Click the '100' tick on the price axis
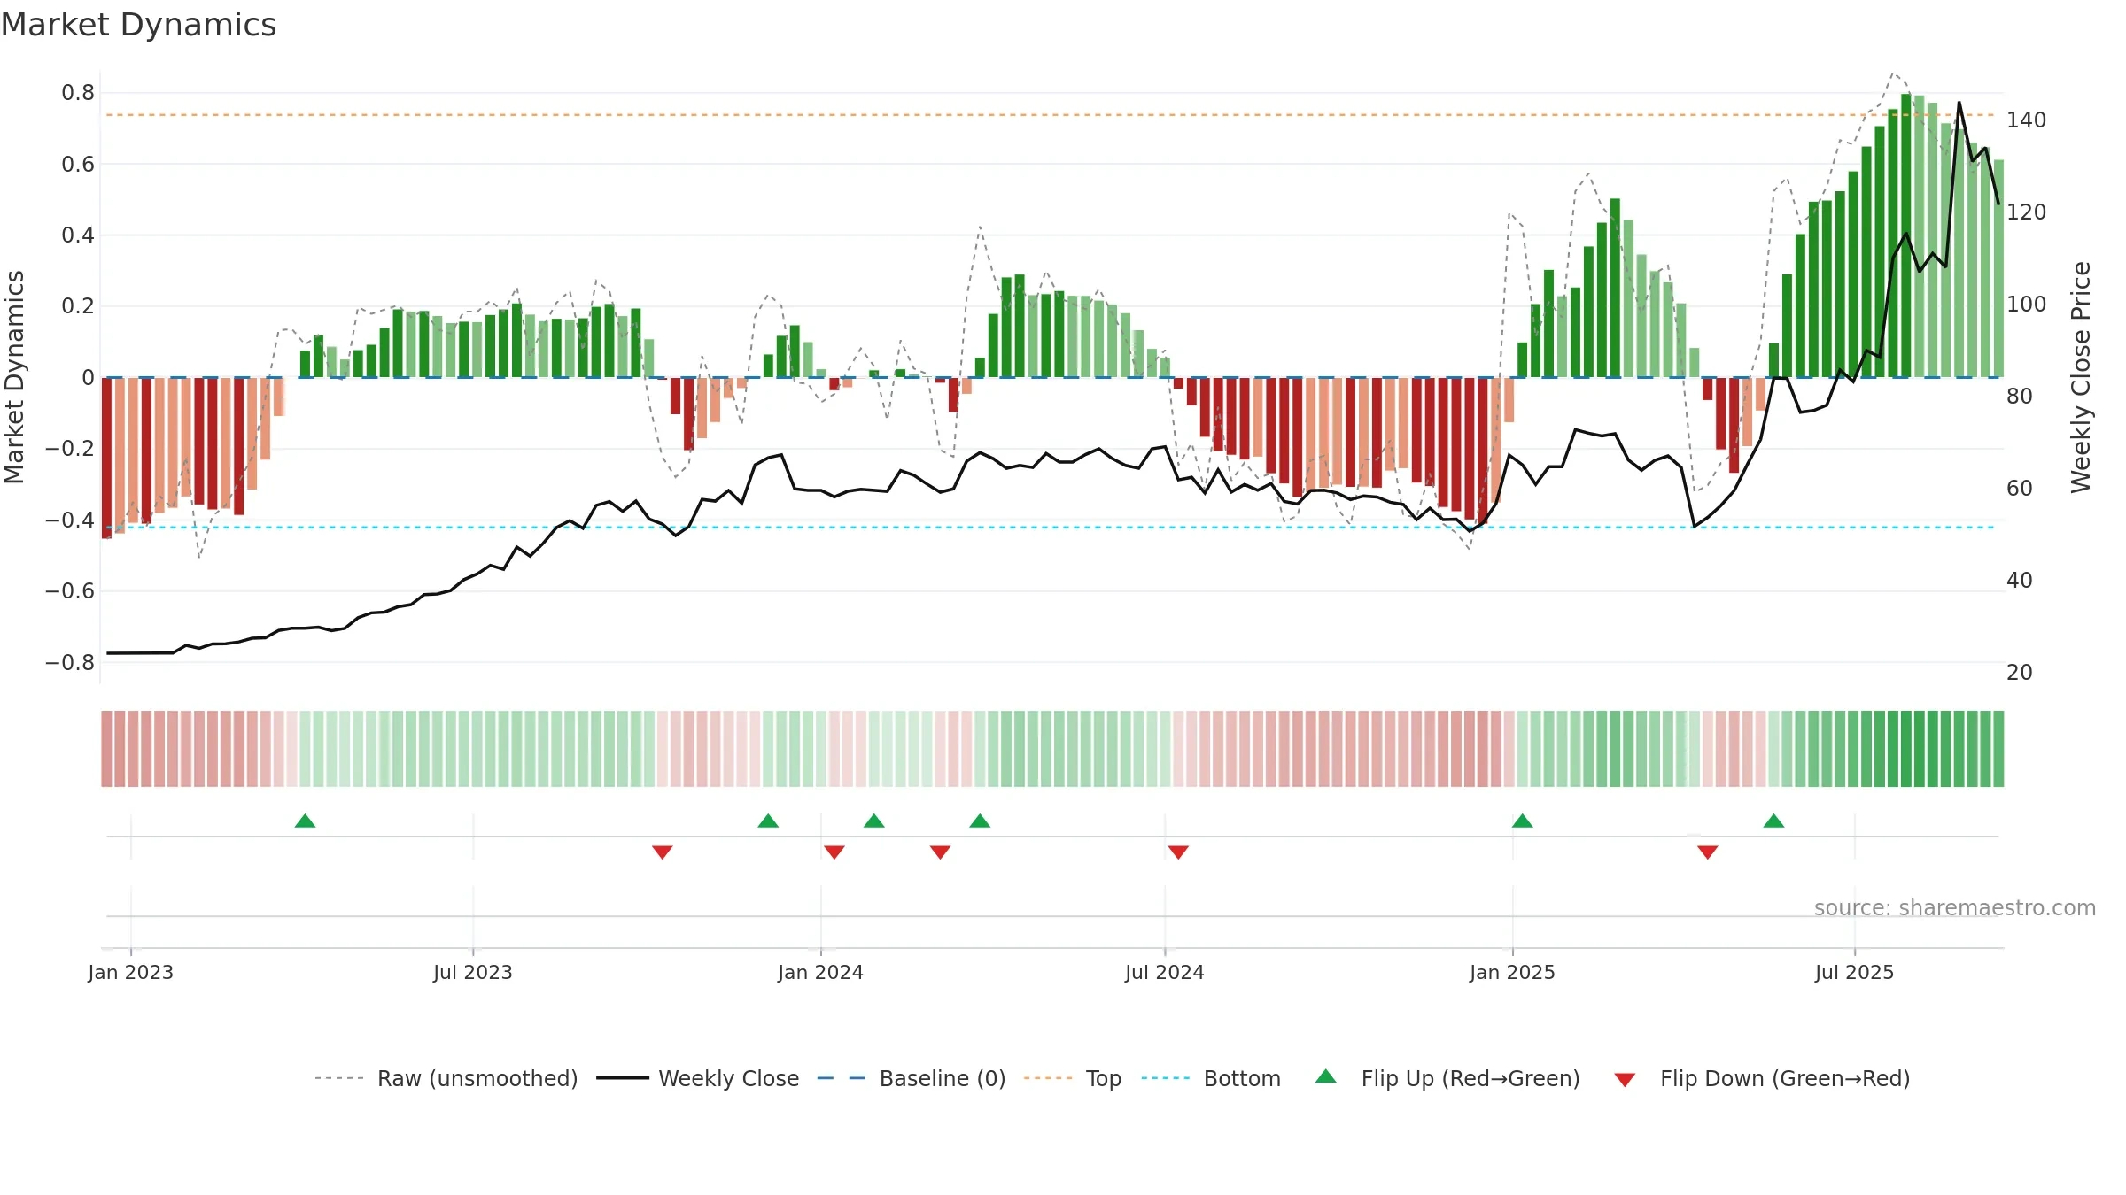Image resolution: width=2126 pixels, height=1195 pixels. tap(2027, 304)
